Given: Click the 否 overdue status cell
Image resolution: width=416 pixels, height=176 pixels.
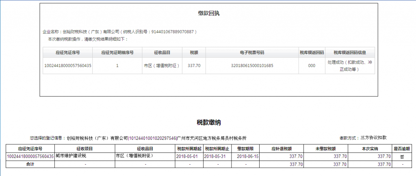Looking at the screenshot, I should pyautogui.click(x=402, y=156).
